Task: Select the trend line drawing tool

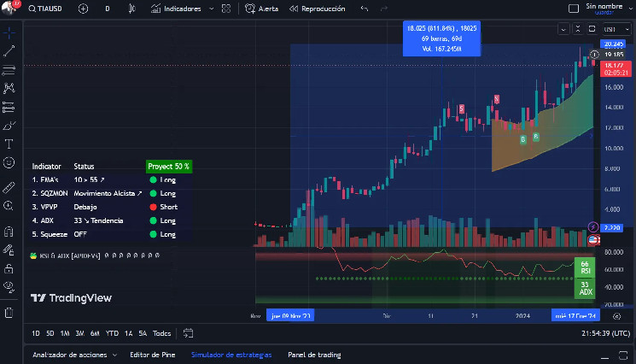Action: coord(9,51)
